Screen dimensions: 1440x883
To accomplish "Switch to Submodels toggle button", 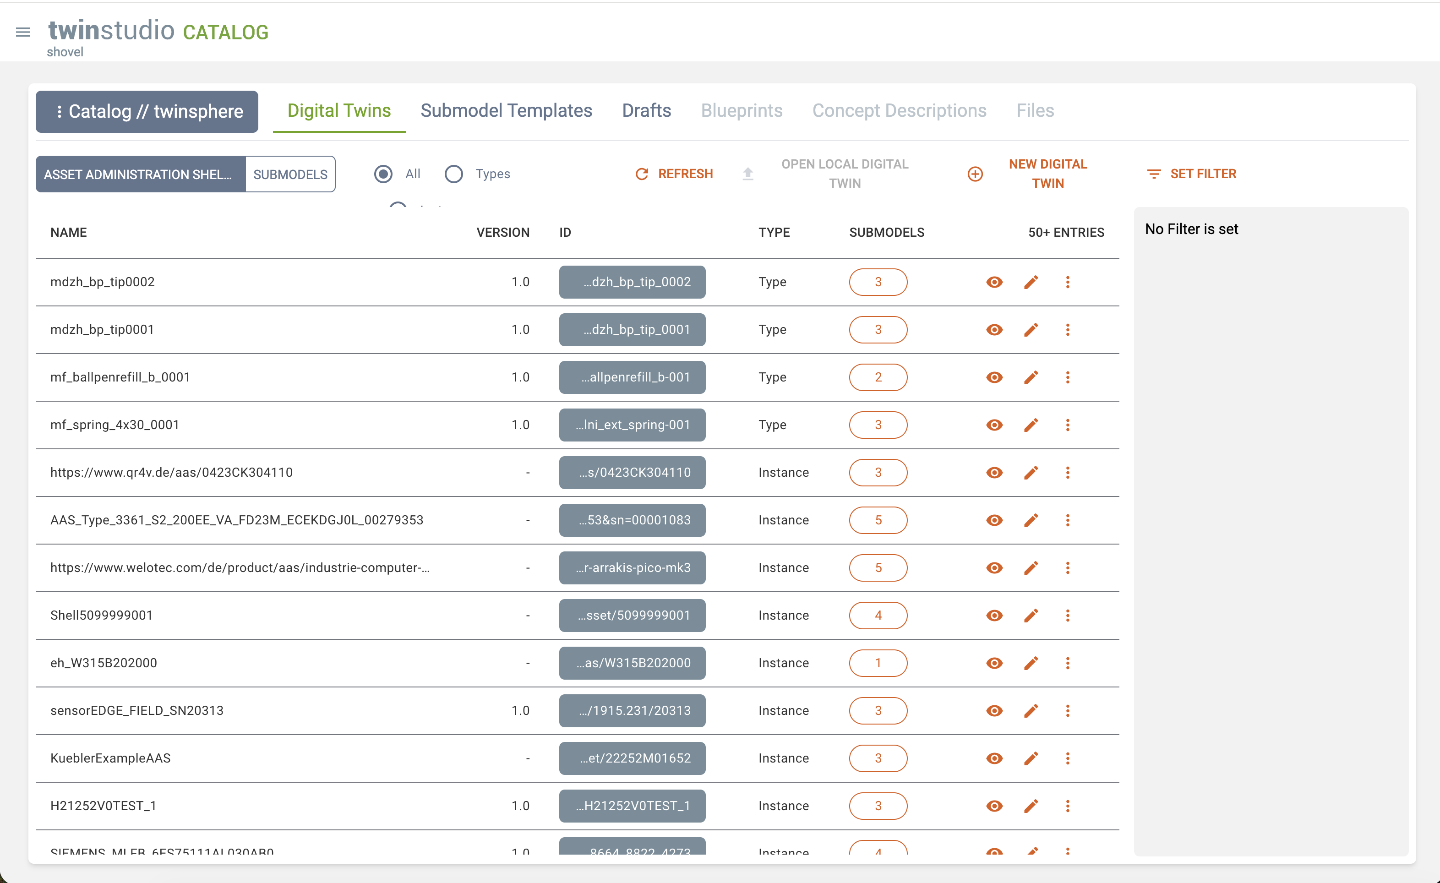I will (x=290, y=174).
